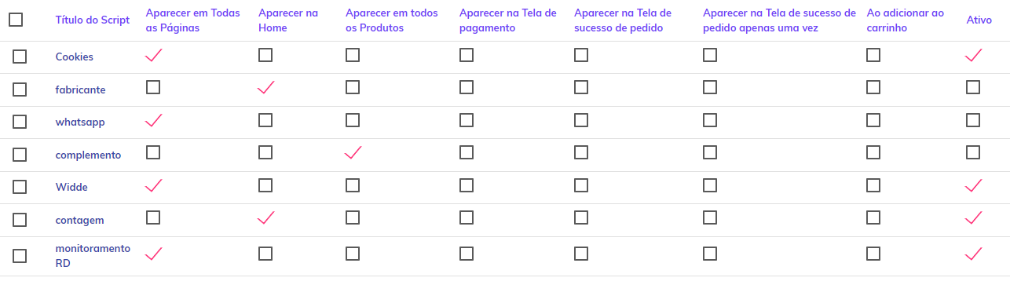This screenshot has height=285, width=1010.
Task: Check whatsapp 'pedido apenas uma vez' checkbox
Action: [710, 120]
